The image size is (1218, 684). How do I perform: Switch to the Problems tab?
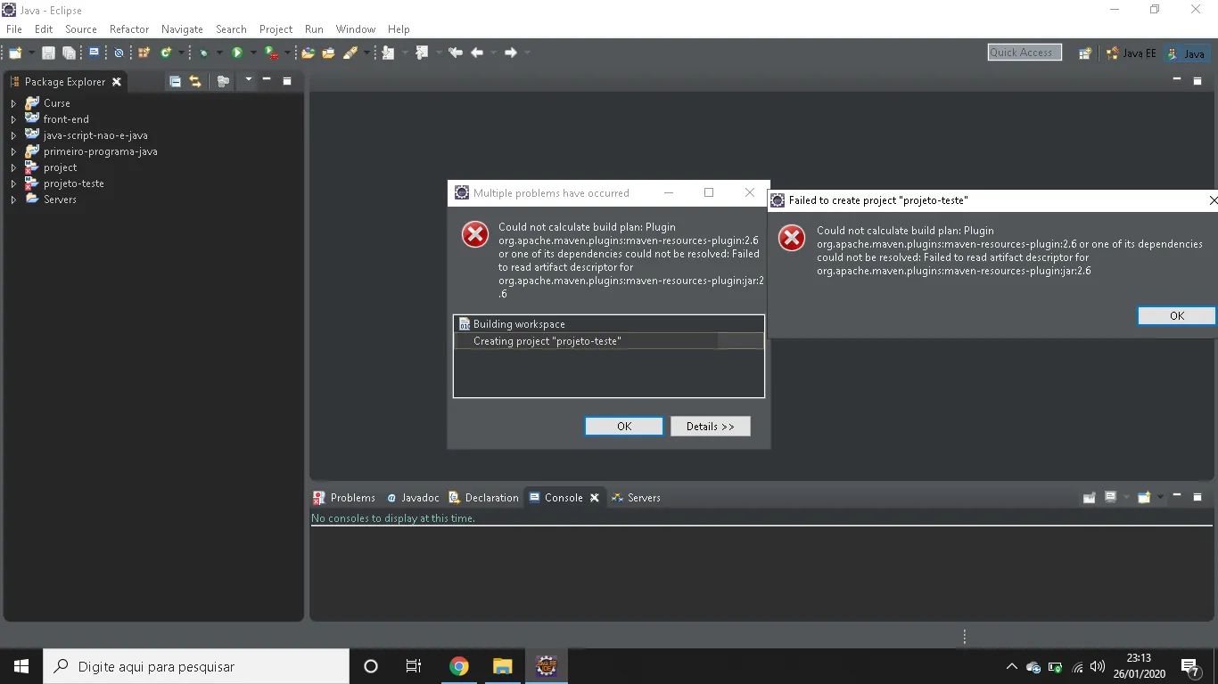coord(344,498)
